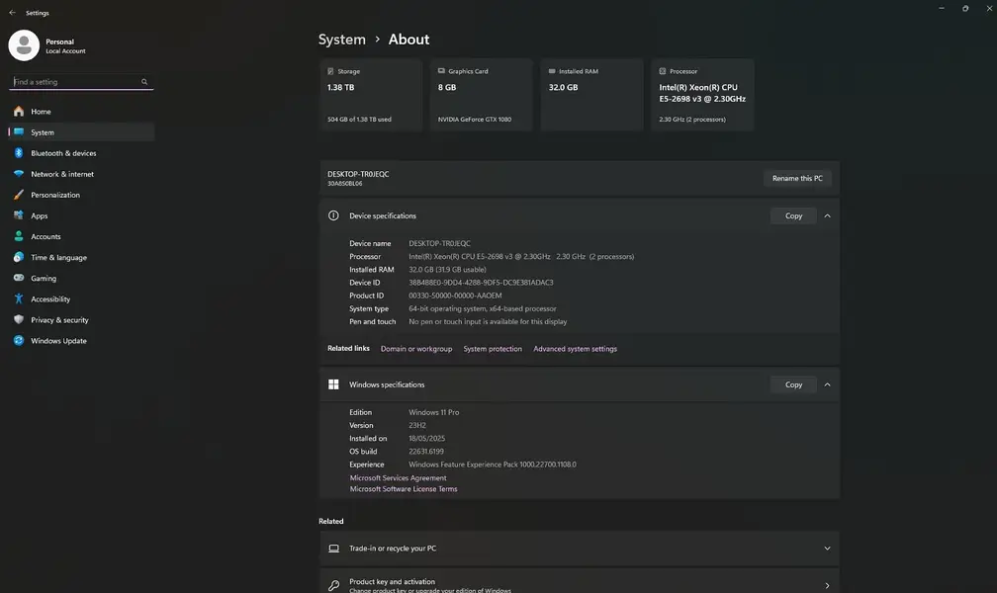Click the Graphics Card icon

(441, 71)
